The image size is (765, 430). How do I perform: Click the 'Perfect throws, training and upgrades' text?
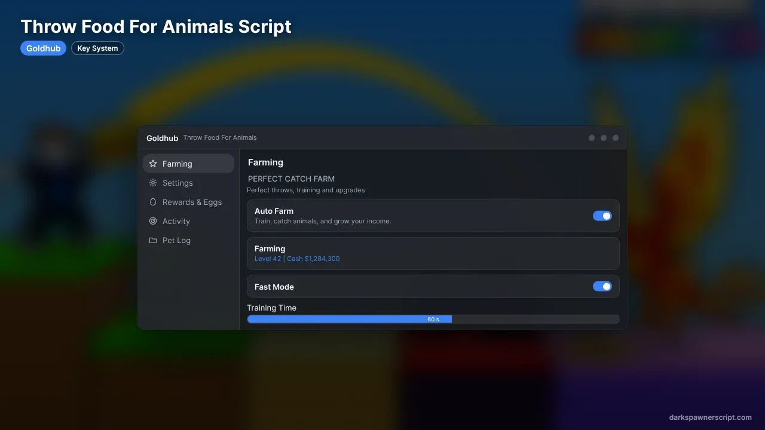point(306,190)
